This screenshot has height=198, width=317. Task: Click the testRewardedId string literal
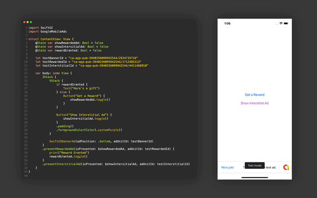pyautogui.click(x=106, y=62)
